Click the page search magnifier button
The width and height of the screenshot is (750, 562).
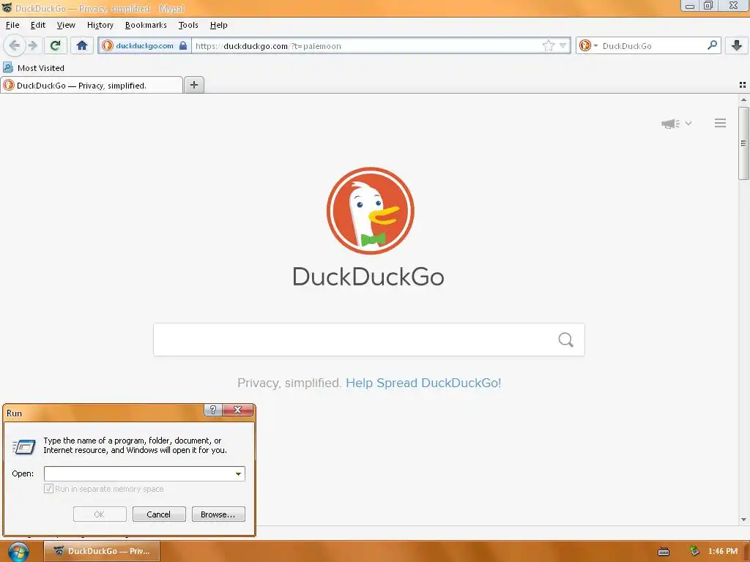click(566, 340)
